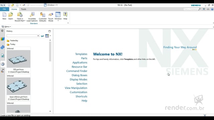
Task: Click the base inferior.prt file name caption
Action: pos(18,98)
